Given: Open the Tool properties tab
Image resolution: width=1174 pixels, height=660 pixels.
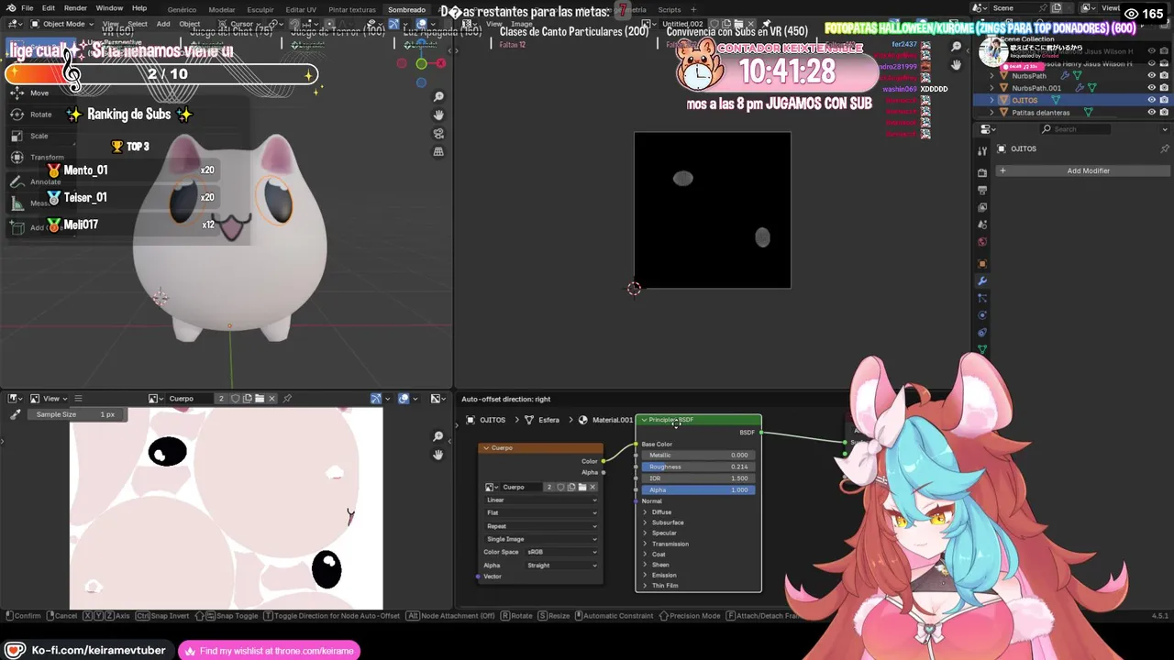Looking at the screenshot, I should coord(982,151).
